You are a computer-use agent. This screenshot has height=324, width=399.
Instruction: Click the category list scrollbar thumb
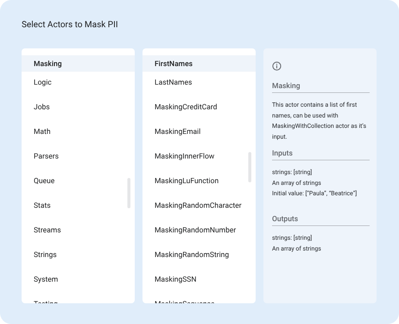[x=129, y=193]
